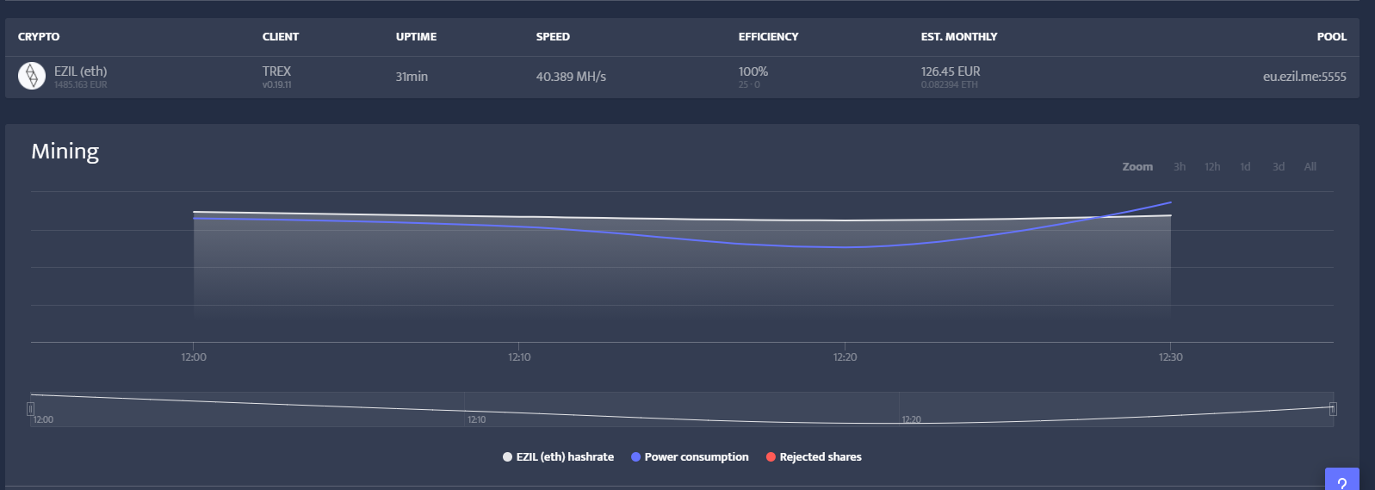
Task: Click the 12:20 label in navigator strip
Action: tap(911, 420)
